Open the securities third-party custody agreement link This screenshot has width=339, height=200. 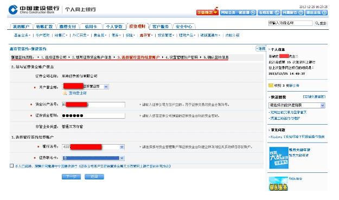coord(125,166)
